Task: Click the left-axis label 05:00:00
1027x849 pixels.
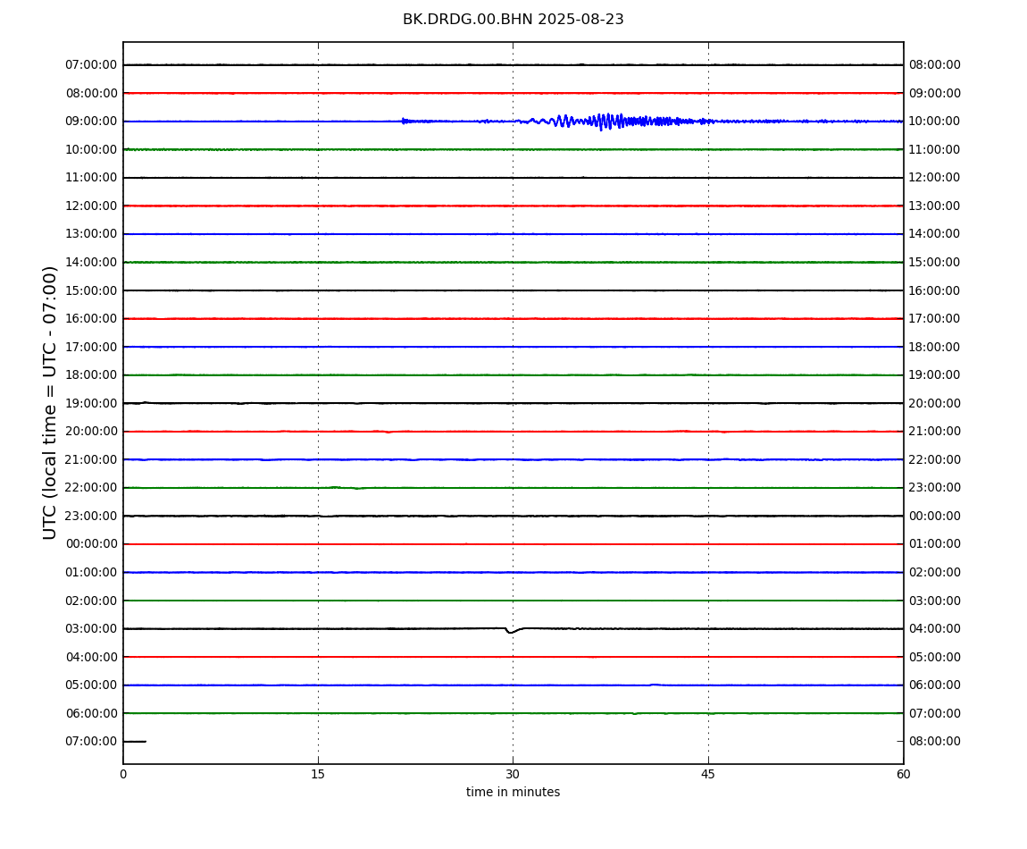Action: 91,685
